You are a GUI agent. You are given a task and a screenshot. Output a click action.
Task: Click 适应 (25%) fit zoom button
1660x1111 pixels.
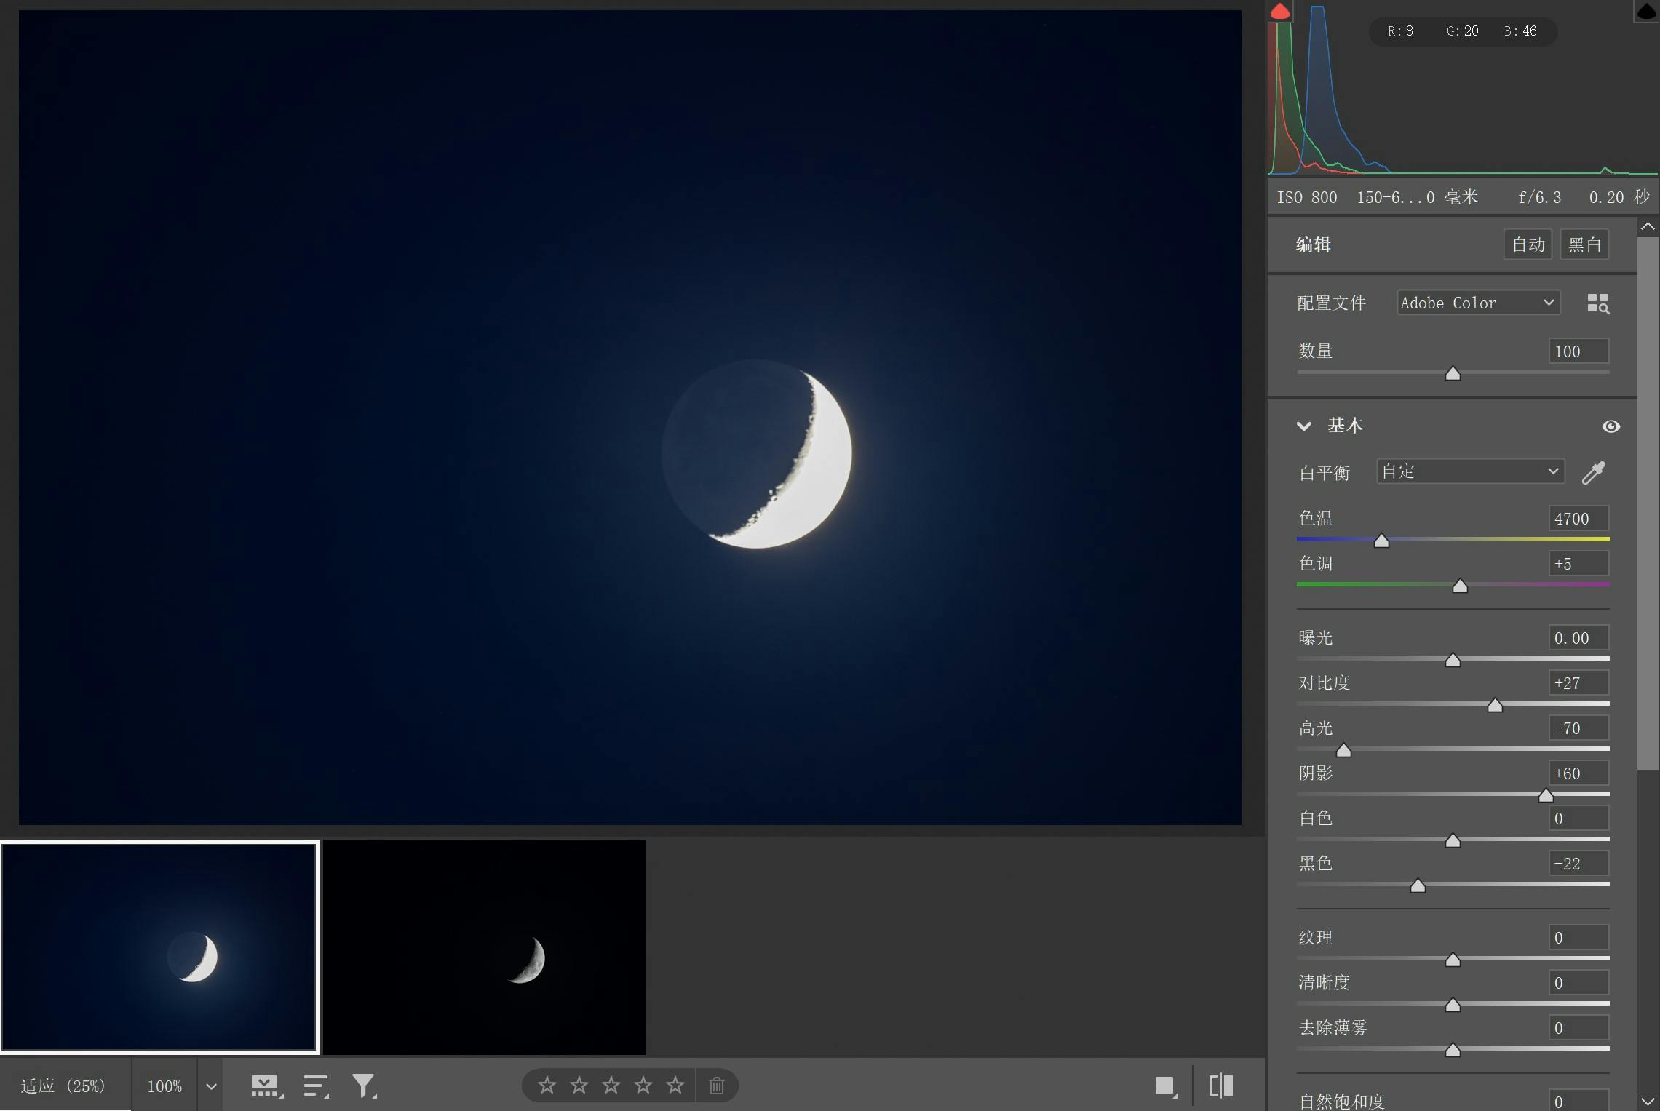[64, 1086]
